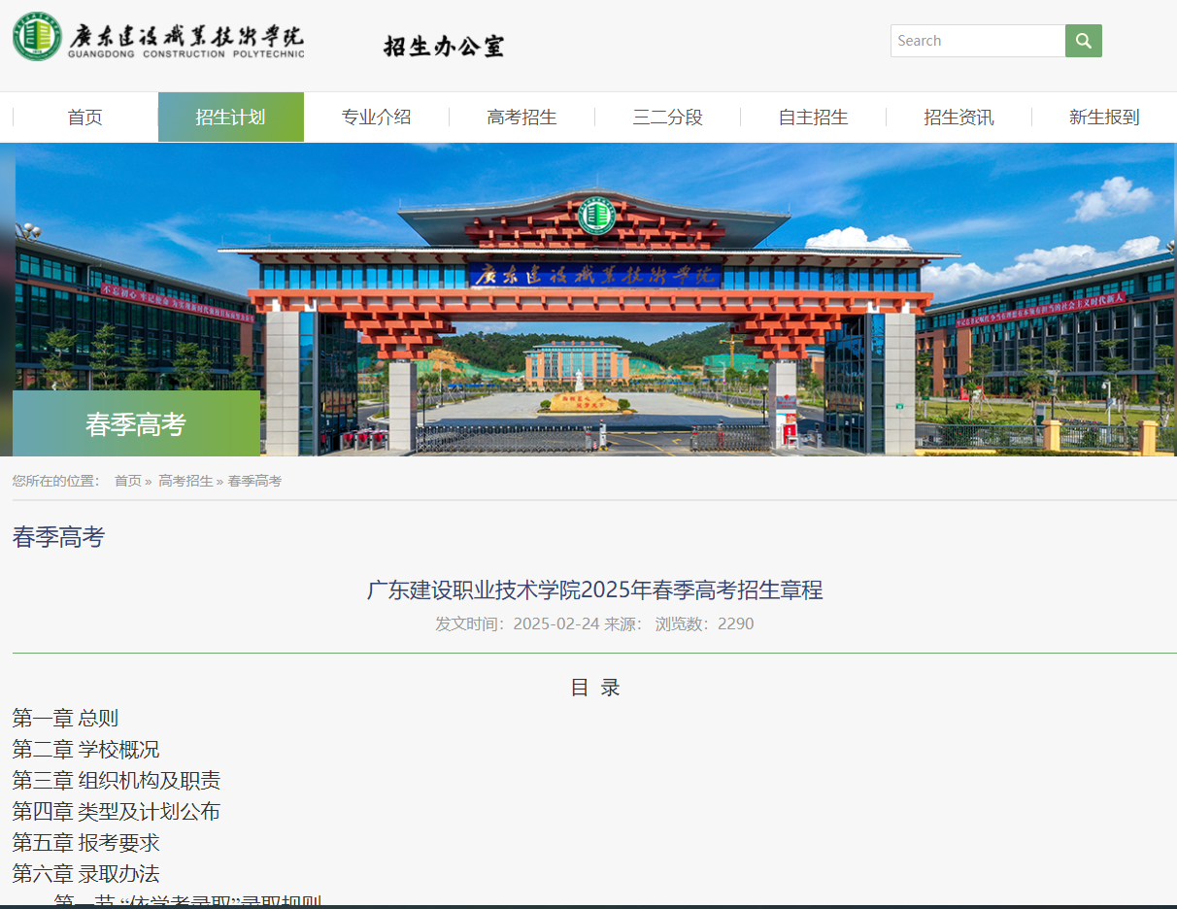This screenshot has width=1177, height=909.
Task: Select the highlighted 招生计划 tab
Action: tap(230, 117)
